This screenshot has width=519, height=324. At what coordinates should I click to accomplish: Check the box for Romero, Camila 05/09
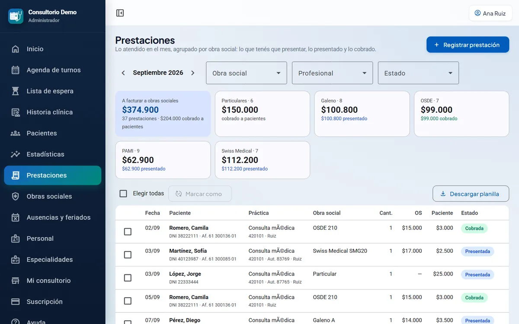[x=128, y=301]
